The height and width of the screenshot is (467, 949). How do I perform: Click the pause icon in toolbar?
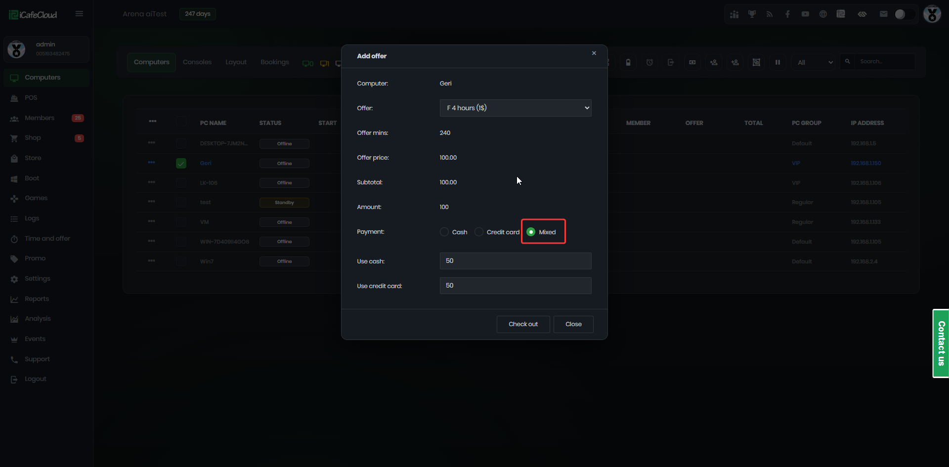click(x=777, y=62)
